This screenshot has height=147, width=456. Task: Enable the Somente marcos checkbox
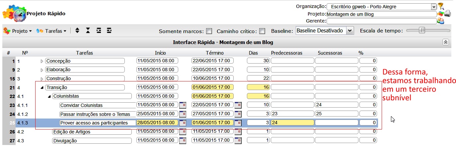209,31
